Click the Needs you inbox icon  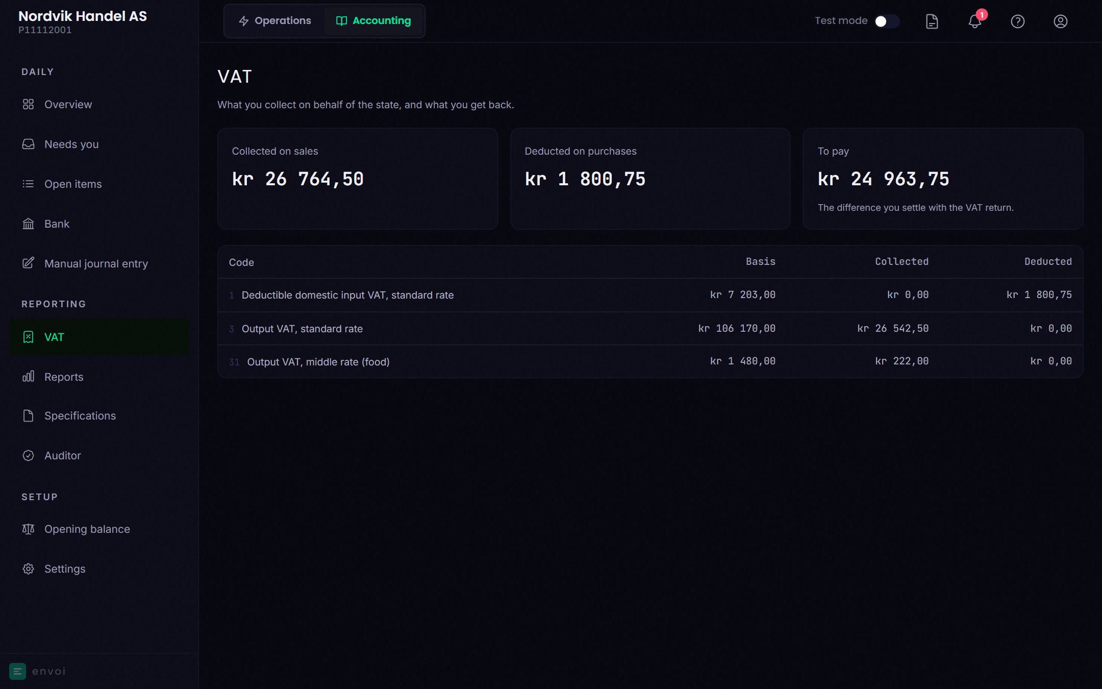[x=28, y=144]
